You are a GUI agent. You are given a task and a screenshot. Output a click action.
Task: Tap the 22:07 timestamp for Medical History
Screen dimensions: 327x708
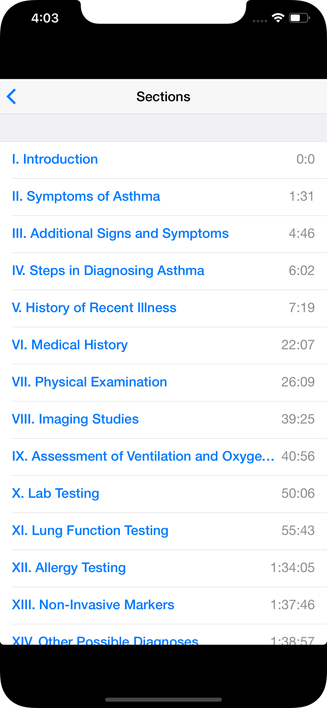[x=298, y=345]
